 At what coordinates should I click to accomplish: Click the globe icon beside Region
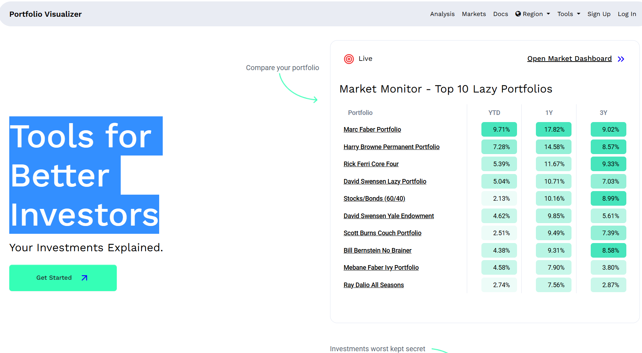pyautogui.click(x=518, y=14)
